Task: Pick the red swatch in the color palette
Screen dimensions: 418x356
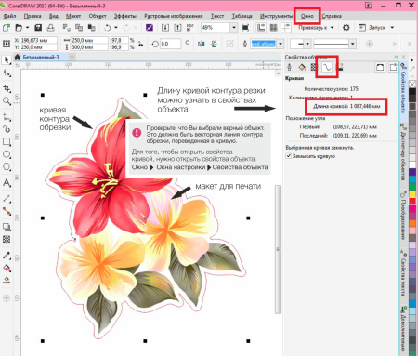Action: (412, 201)
